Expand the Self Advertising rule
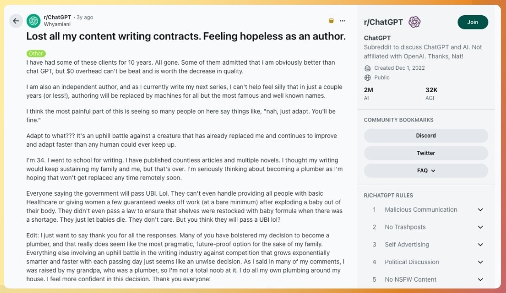The image size is (506, 293). 480,245
